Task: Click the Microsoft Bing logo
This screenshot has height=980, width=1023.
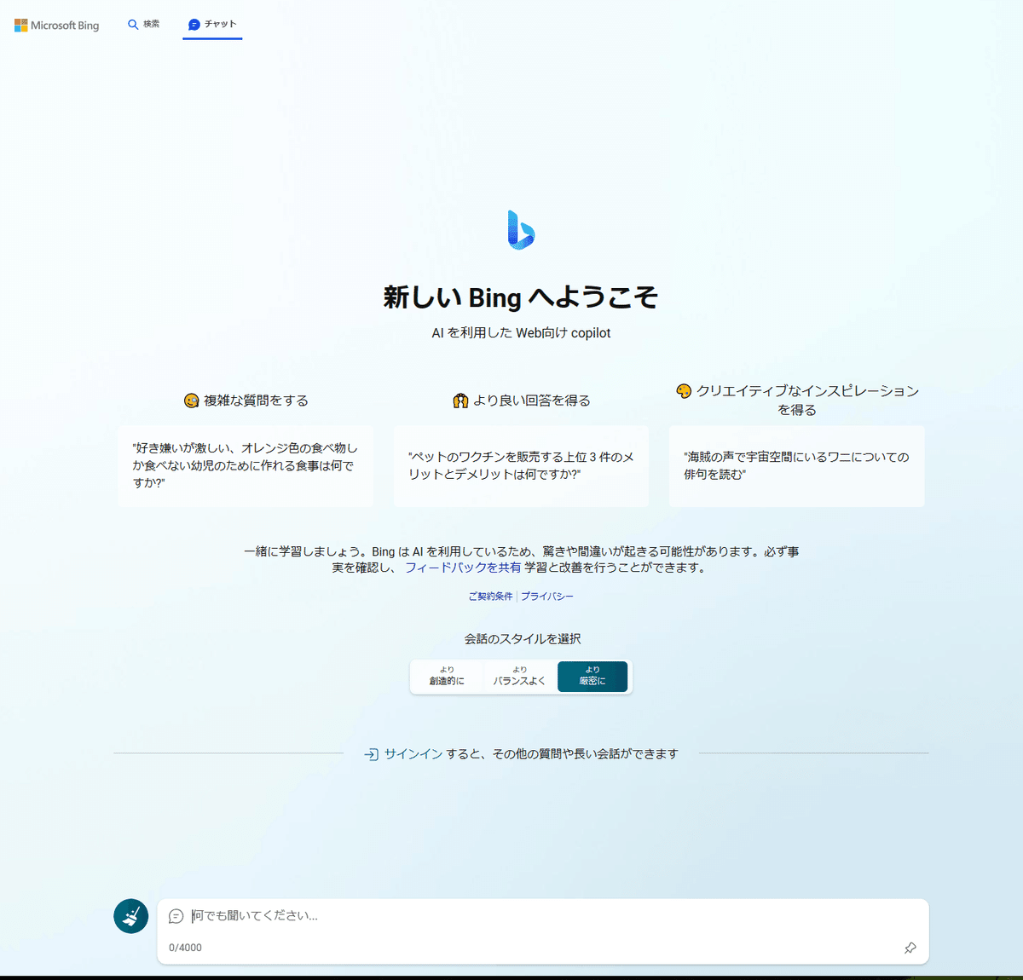Action: tap(56, 26)
